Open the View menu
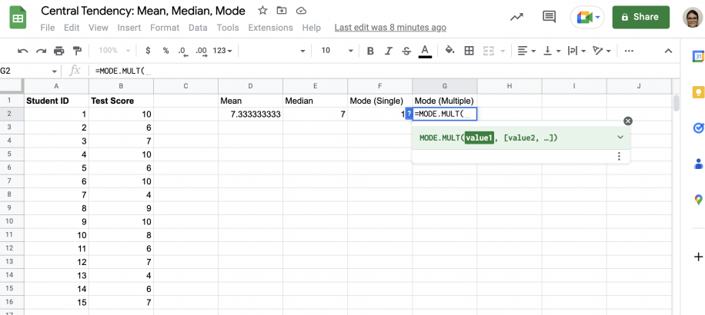This screenshot has width=705, height=315. coord(98,28)
